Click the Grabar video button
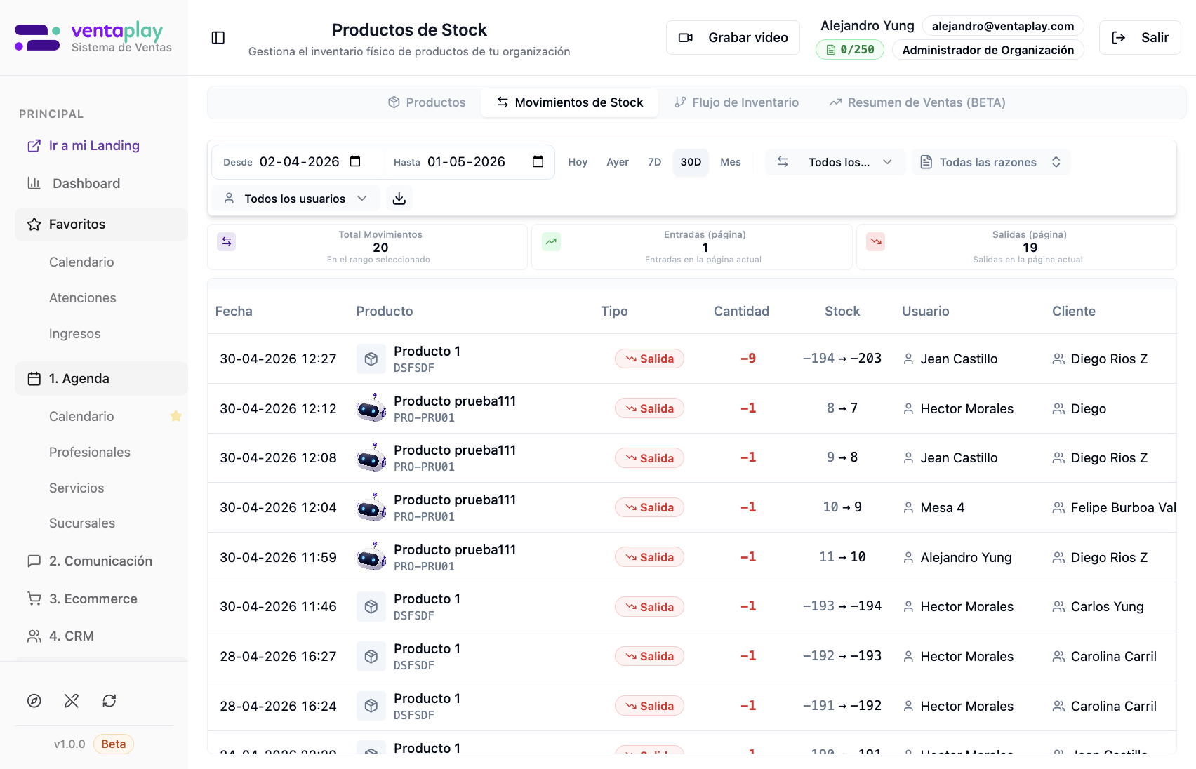Screen dimensions: 1196x769 [733, 38]
